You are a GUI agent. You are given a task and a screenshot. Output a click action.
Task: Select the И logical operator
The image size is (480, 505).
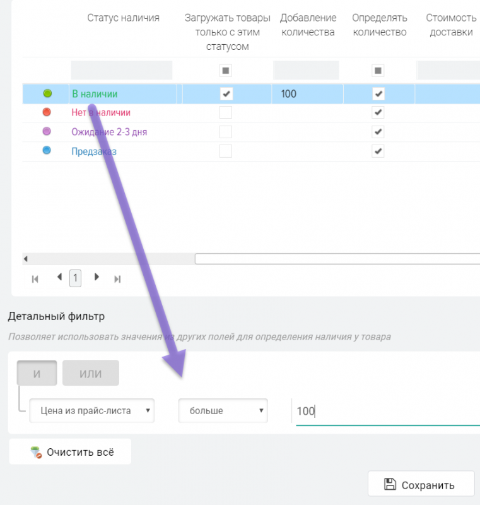37,373
